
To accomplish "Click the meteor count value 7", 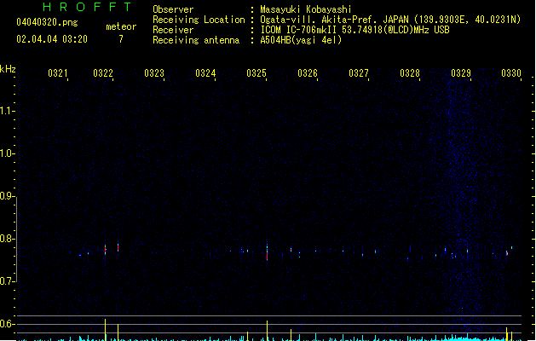I will click(x=121, y=39).
